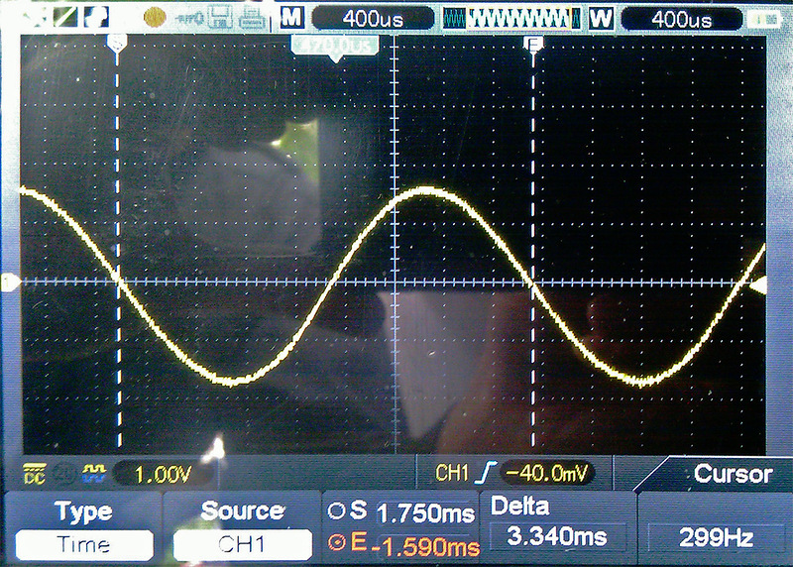
Task: Open the Type selector showing Time
Action: (82, 544)
